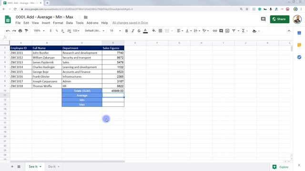The height and width of the screenshot is (171, 305).
Task: Select the Average label cell
Action: (82, 95)
